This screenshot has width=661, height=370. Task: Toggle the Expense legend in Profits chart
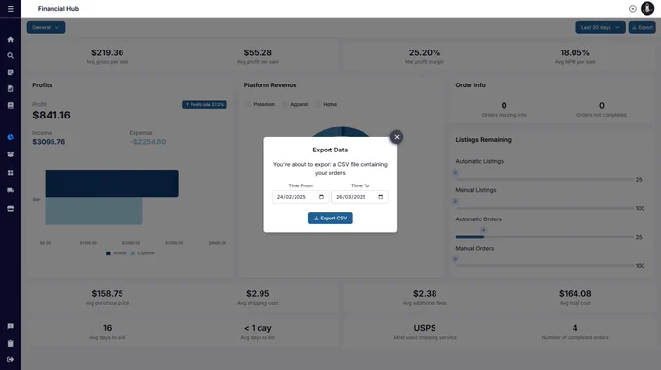pyautogui.click(x=143, y=253)
